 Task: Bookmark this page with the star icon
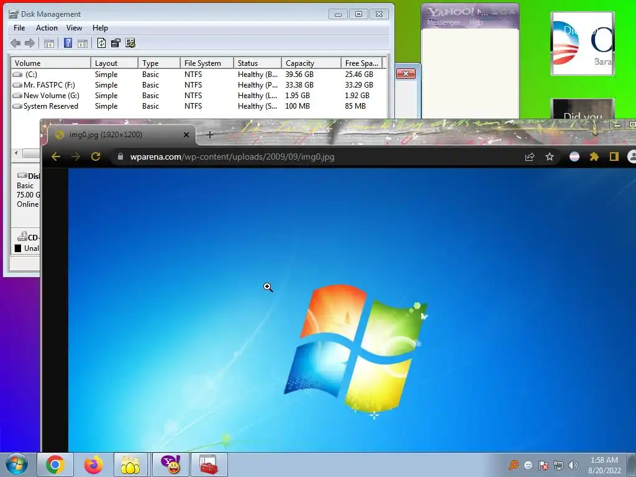[550, 157]
